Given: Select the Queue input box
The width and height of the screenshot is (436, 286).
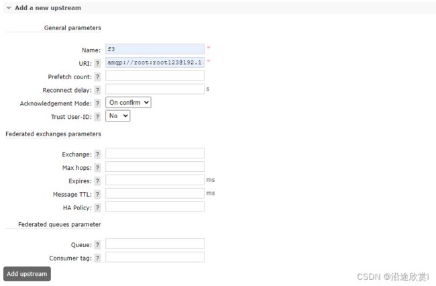Looking at the screenshot, I should coord(155,244).
